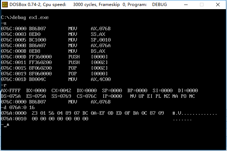Viewport: 227px width, 151px height.
Task: Click hex byte 23 in memory dump
Action: [x=34, y=113]
